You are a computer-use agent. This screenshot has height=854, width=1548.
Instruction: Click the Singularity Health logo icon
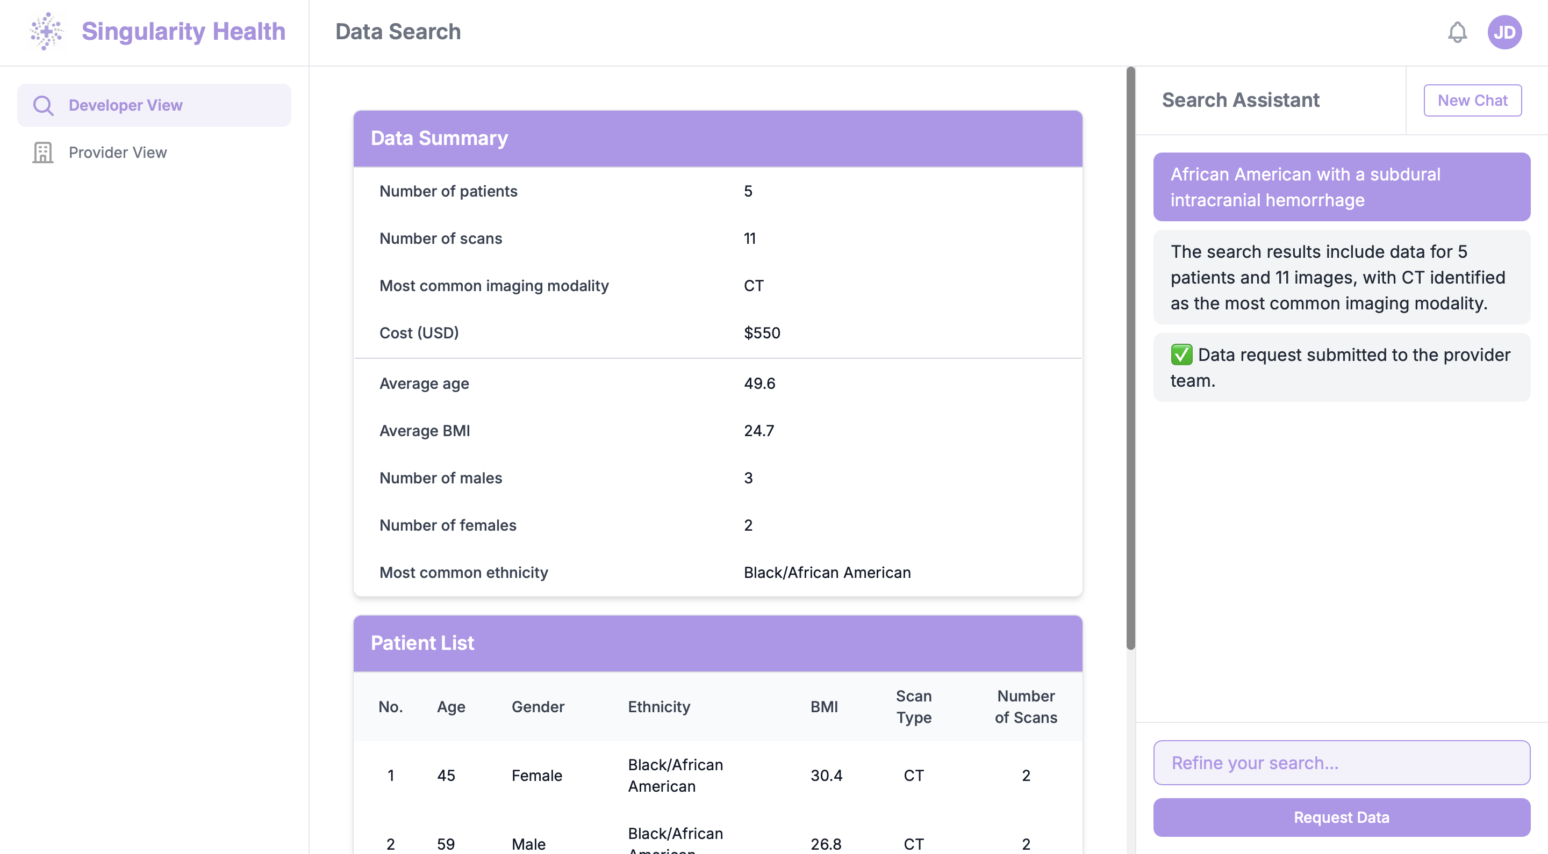tap(46, 31)
